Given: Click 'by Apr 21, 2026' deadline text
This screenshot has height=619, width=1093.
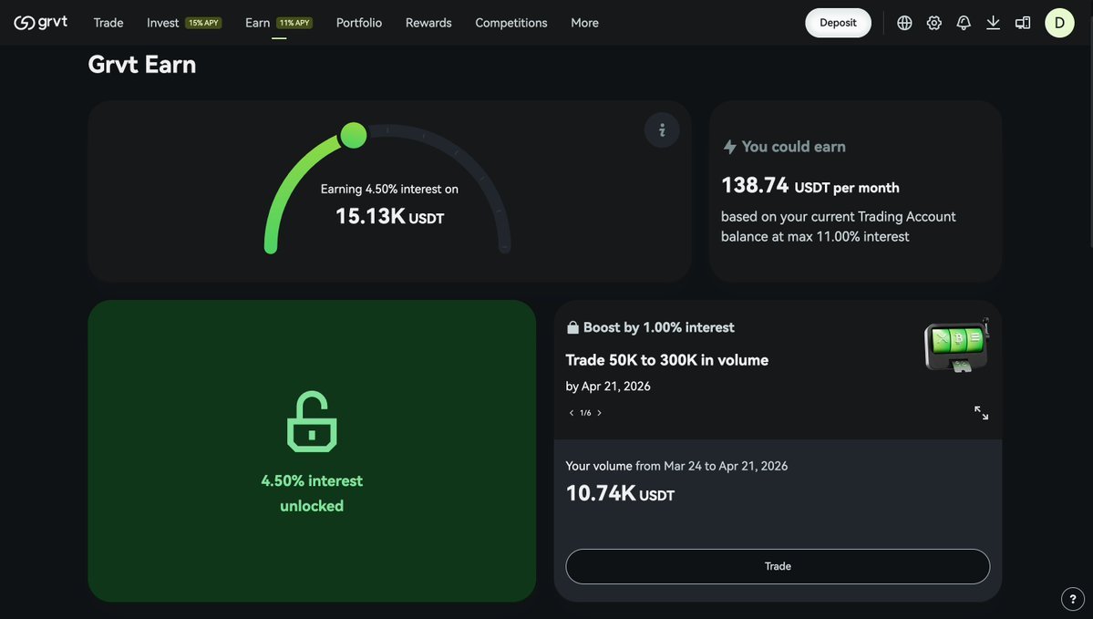Looking at the screenshot, I should tap(608, 387).
